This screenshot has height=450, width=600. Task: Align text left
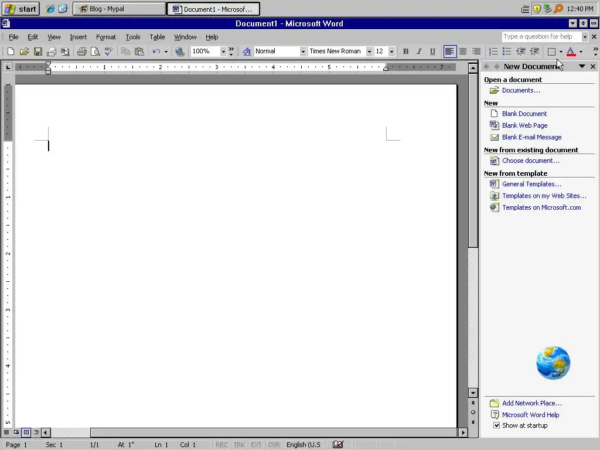tap(449, 52)
